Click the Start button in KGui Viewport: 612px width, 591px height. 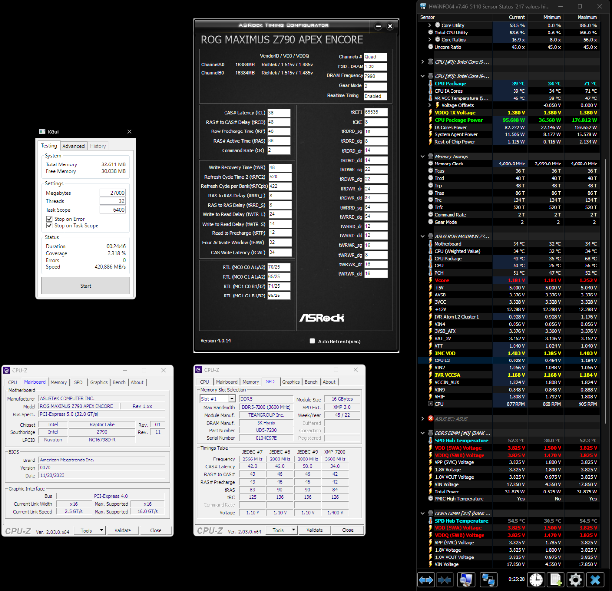(86, 286)
